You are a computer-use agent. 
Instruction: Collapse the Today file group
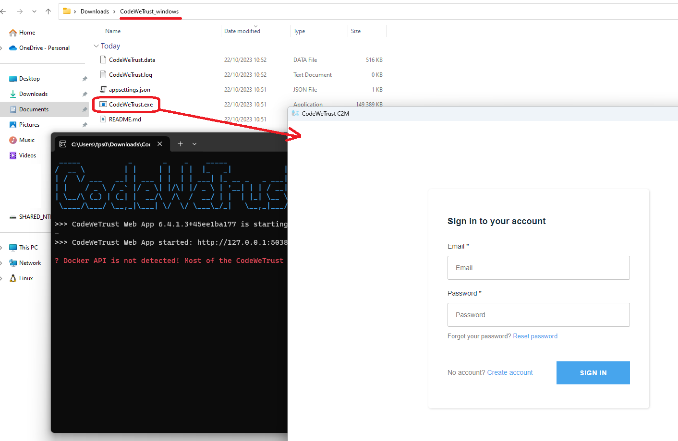tap(97, 46)
